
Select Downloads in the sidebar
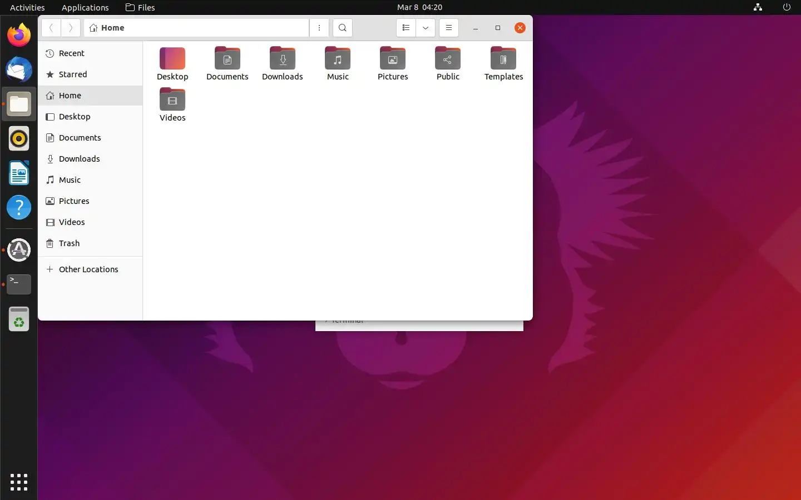(x=90, y=159)
